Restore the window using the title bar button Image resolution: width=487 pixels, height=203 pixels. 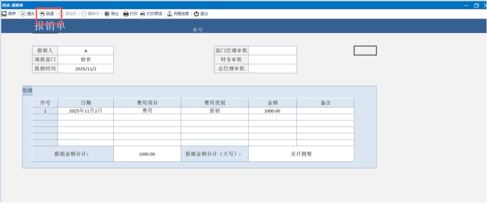[476, 6]
